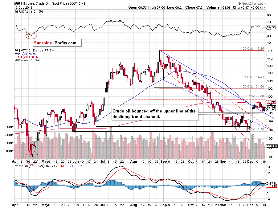Click the Low 96.21 value
Image resolution: width=278 pixels, height=208 pixels.
coord(176,8)
